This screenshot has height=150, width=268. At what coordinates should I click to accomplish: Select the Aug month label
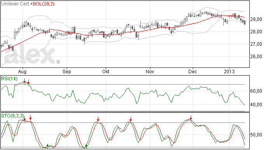[22, 71]
